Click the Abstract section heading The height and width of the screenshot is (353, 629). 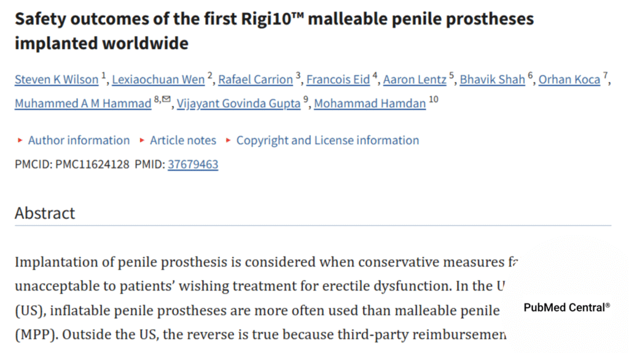click(45, 213)
